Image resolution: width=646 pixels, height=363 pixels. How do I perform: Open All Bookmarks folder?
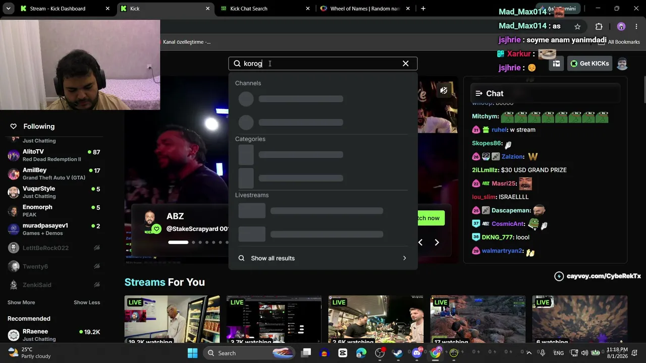pyautogui.click(x=620, y=42)
